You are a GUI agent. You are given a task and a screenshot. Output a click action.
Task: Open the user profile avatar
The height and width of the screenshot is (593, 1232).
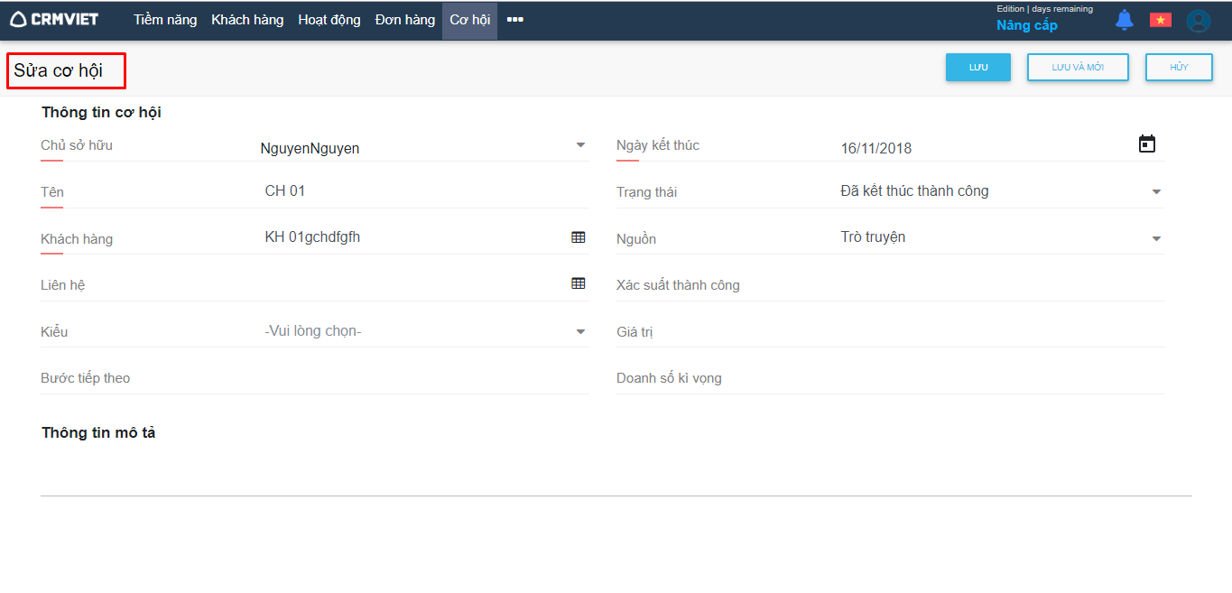point(1198,21)
